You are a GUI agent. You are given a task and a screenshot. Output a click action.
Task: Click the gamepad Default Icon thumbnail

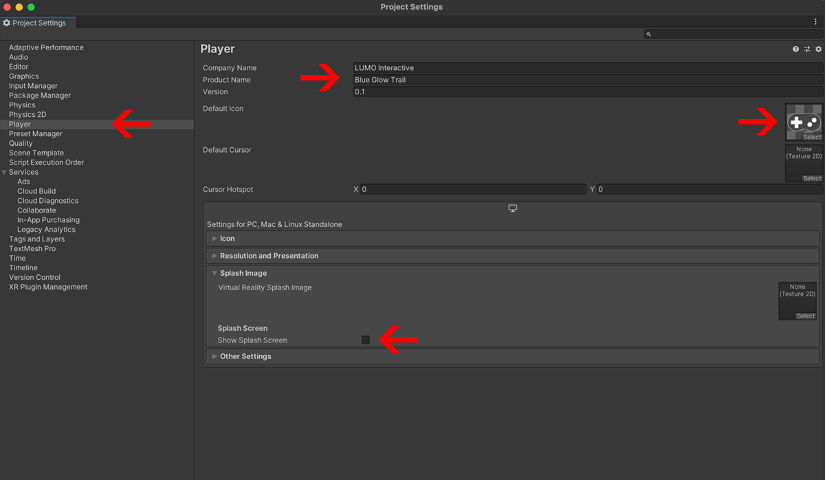coord(804,122)
